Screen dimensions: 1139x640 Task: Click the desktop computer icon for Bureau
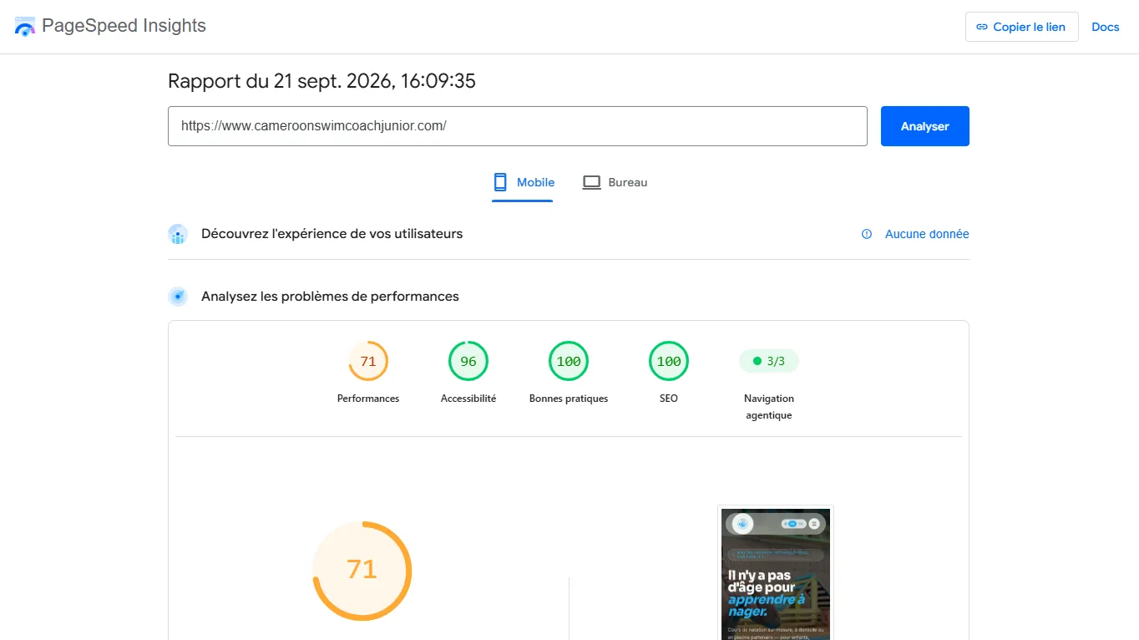[591, 182]
